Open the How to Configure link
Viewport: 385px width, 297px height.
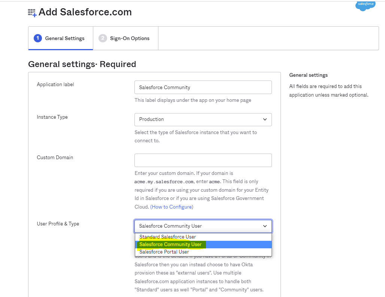(172, 206)
